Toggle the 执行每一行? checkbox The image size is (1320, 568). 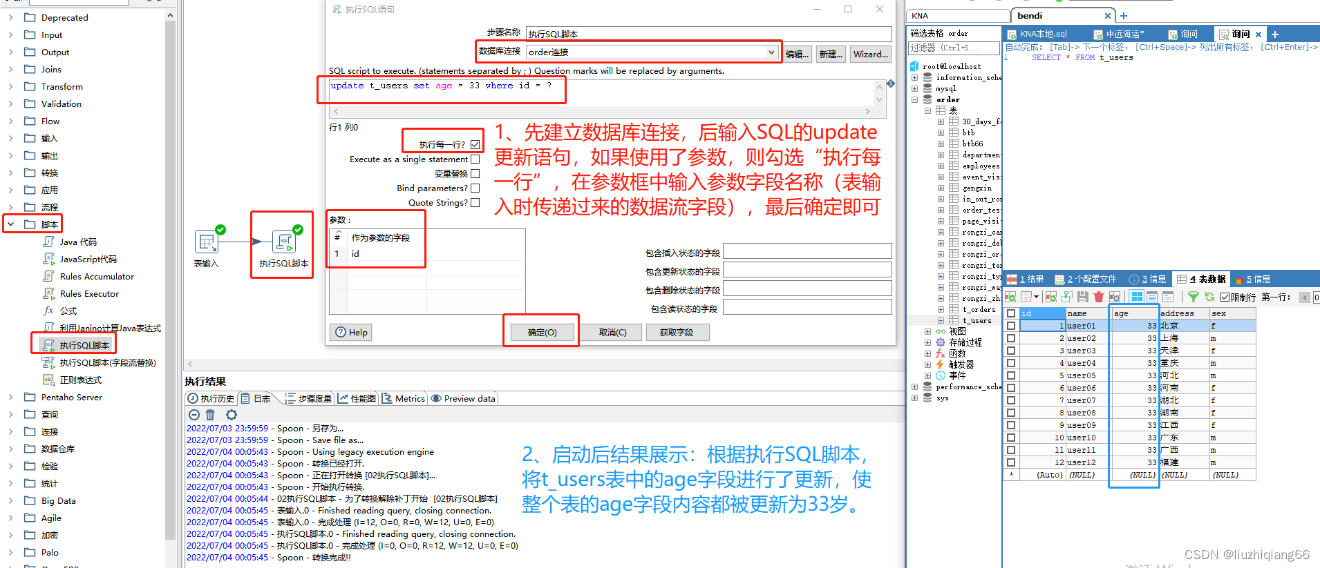click(x=475, y=144)
